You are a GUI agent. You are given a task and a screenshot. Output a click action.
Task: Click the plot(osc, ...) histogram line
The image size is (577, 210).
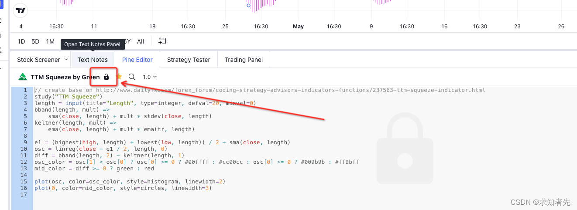[x=130, y=182]
